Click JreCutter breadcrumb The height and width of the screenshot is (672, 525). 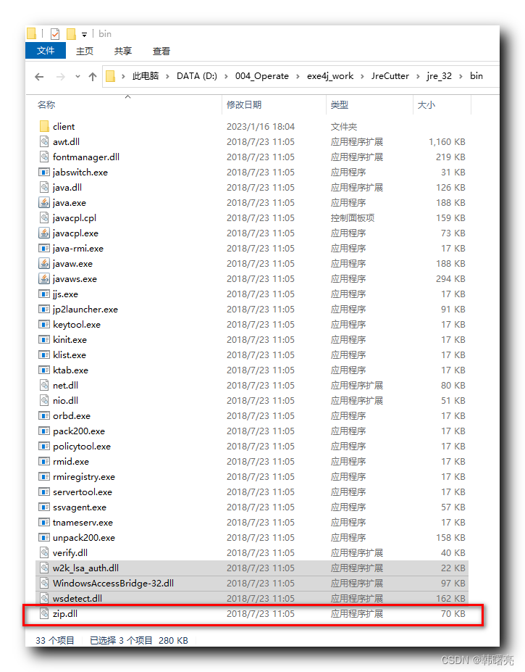point(390,76)
